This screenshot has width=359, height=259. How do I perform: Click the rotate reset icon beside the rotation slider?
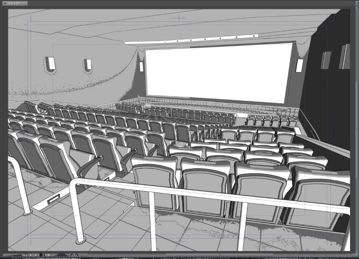[82, 255]
